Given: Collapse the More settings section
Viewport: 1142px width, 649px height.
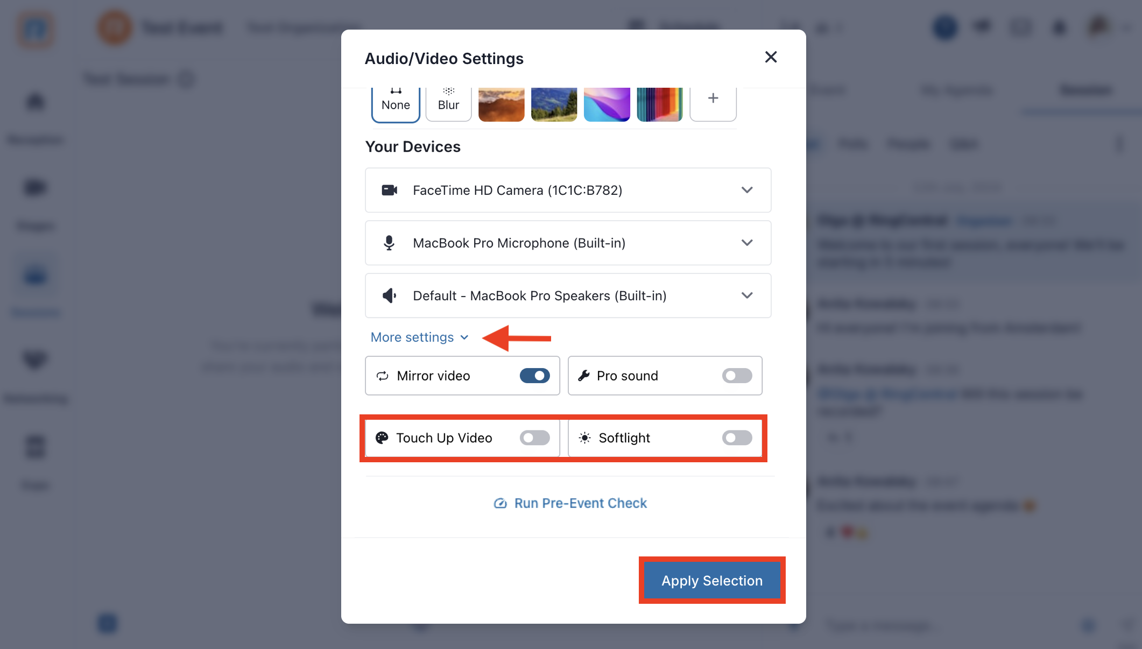Looking at the screenshot, I should pos(419,337).
